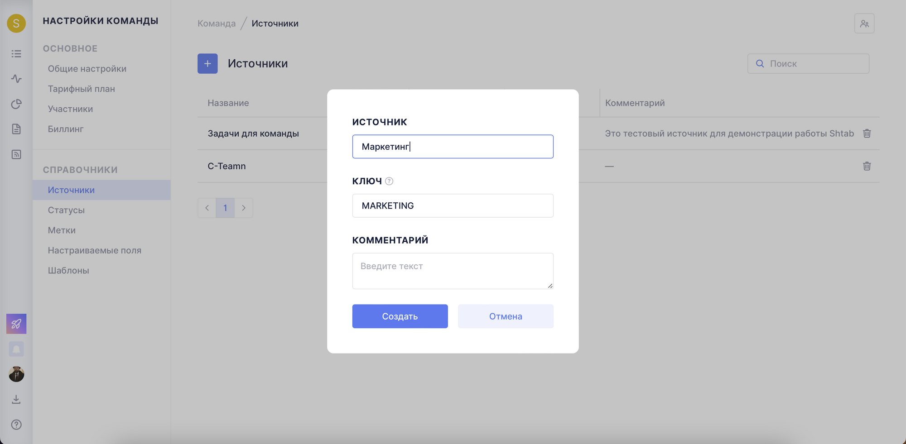
Task: Click the rocket icon in sidebar
Action: tap(16, 324)
